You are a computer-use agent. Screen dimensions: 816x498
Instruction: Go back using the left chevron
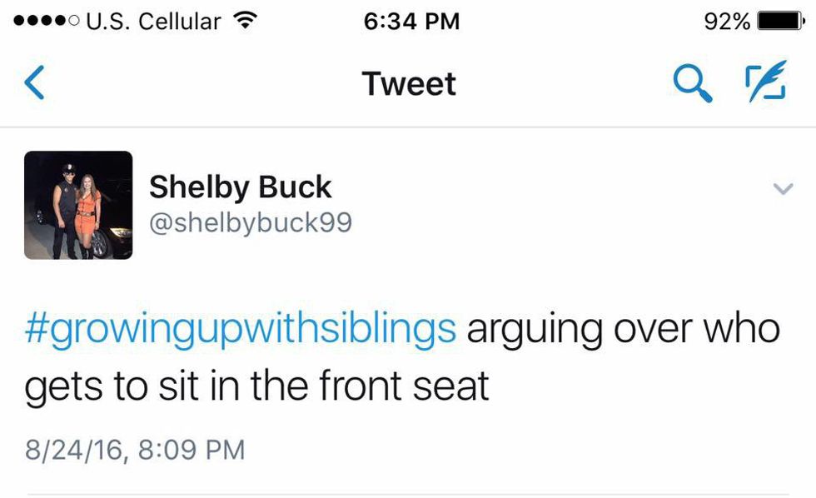[x=35, y=83]
